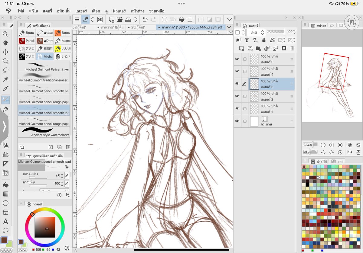Click the main drawing color swatch
The image size is (363, 253).
tap(4, 240)
